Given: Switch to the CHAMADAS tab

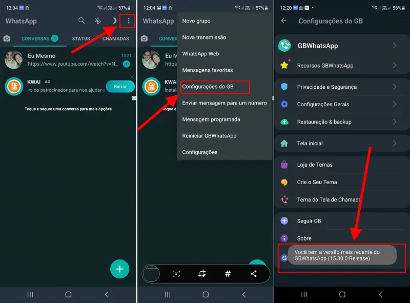Looking at the screenshot, I should point(116,39).
